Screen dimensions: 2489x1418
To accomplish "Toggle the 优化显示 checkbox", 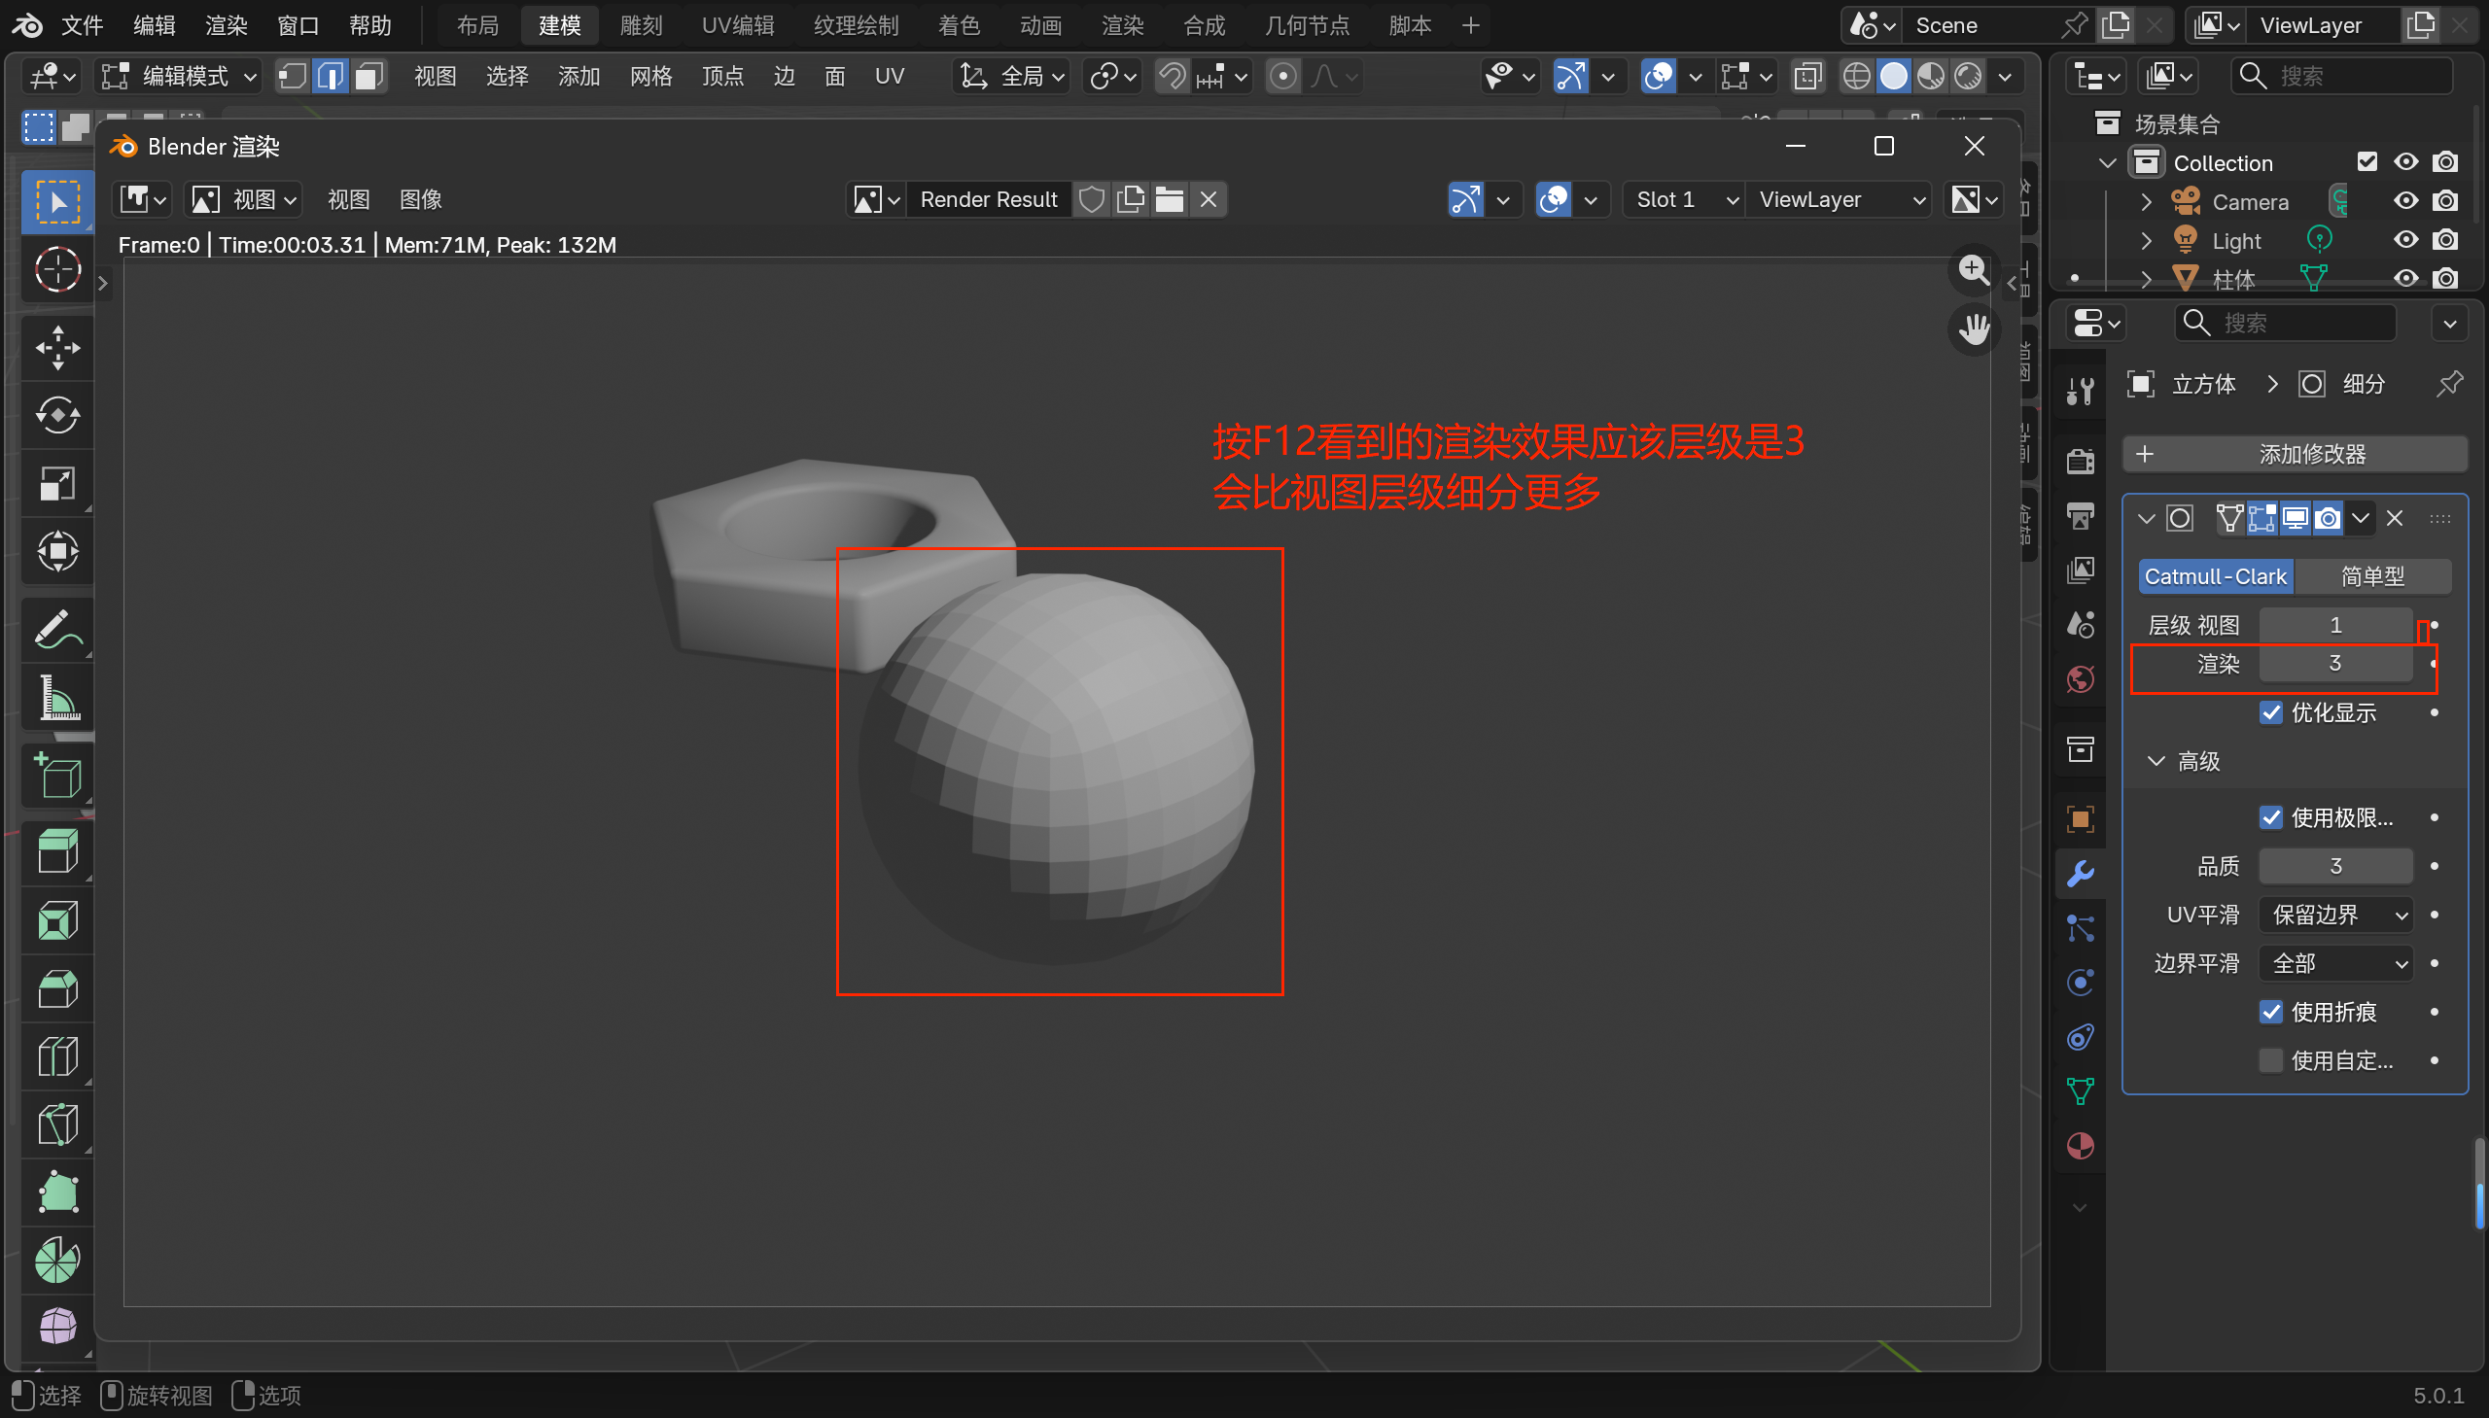I will [2271, 713].
